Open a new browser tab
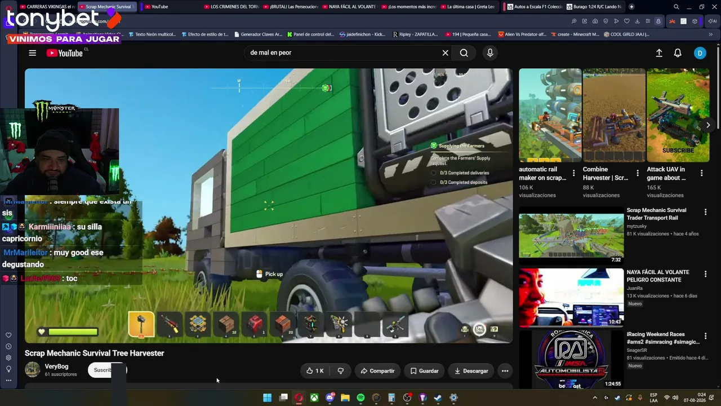This screenshot has height=406, width=721. [x=631, y=7]
